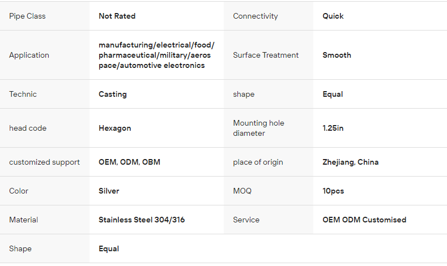Click the "Surface Treatment" label
The image size is (447, 266).
pos(265,55)
